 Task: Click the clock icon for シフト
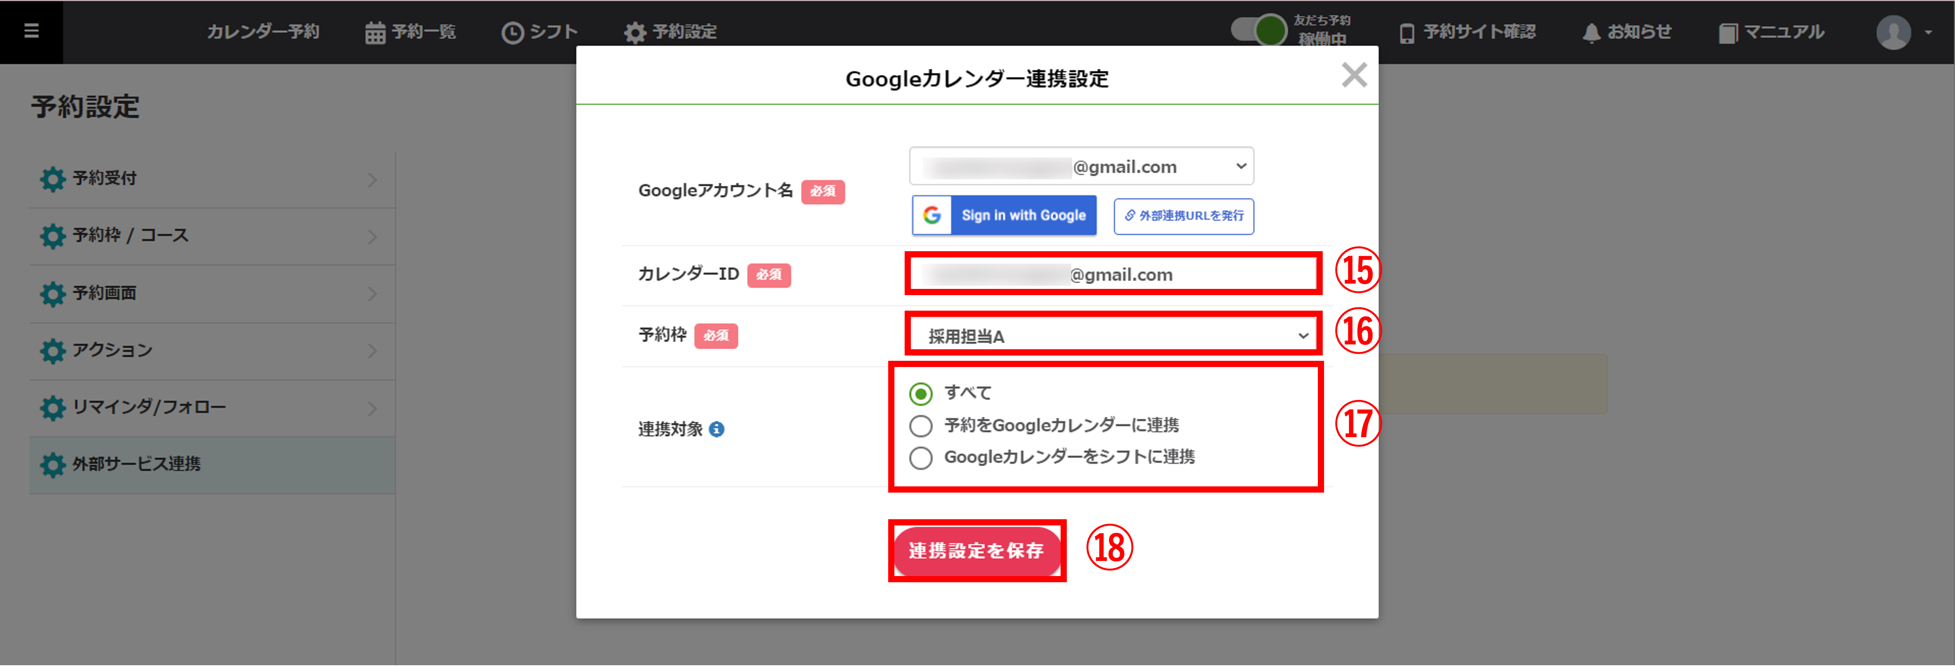512,32
